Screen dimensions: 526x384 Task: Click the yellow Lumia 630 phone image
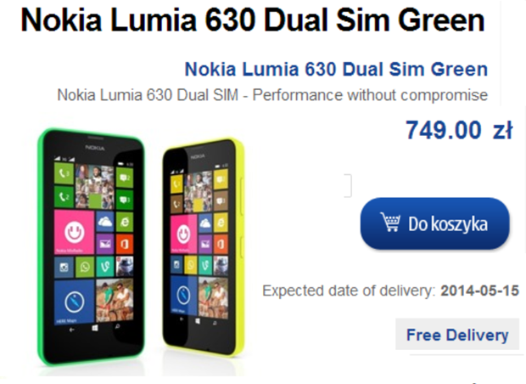coord(204,247)
